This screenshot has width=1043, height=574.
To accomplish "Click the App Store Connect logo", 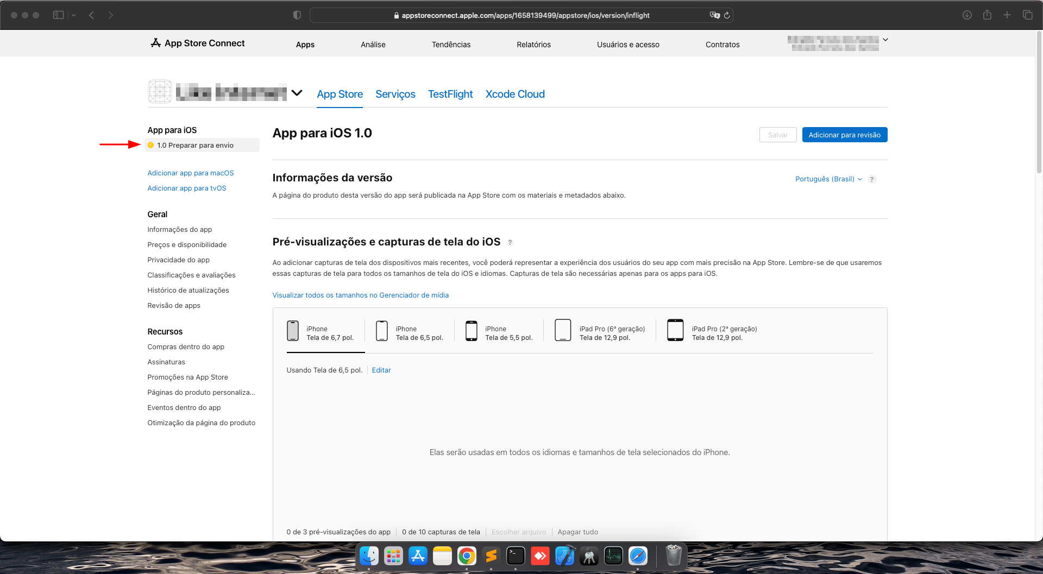I will 198,43.
